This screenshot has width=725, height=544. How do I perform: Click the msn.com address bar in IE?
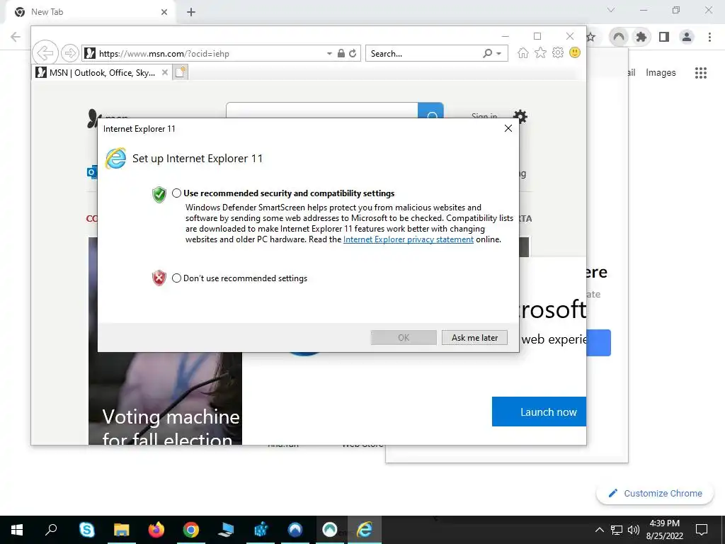[203, 54]
